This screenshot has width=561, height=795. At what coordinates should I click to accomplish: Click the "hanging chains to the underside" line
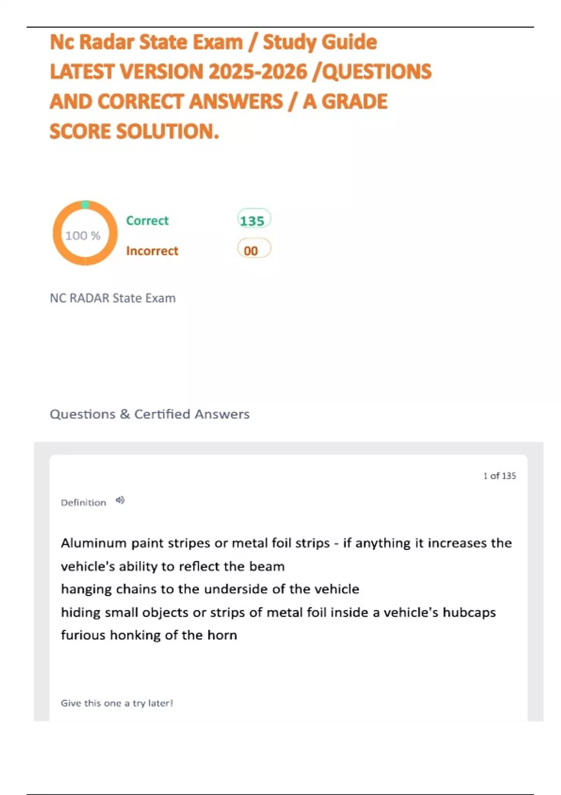pos(210,589)
